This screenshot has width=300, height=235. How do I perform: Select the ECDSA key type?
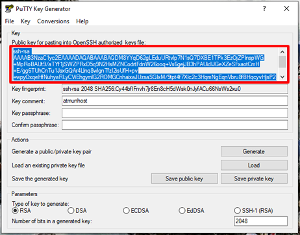click(136, 210)
